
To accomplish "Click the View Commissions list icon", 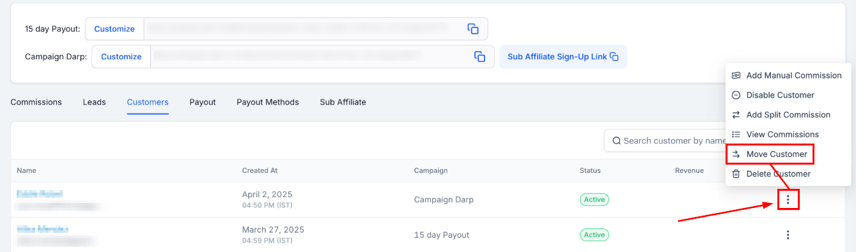I will (736, 135).
